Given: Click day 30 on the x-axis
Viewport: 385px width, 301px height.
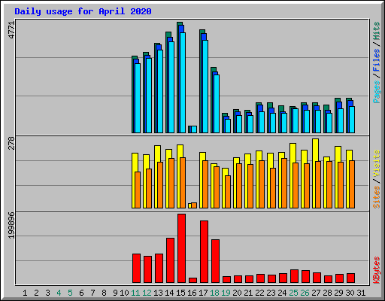Looking at the screenshot, I should click(x=350, y=293).
